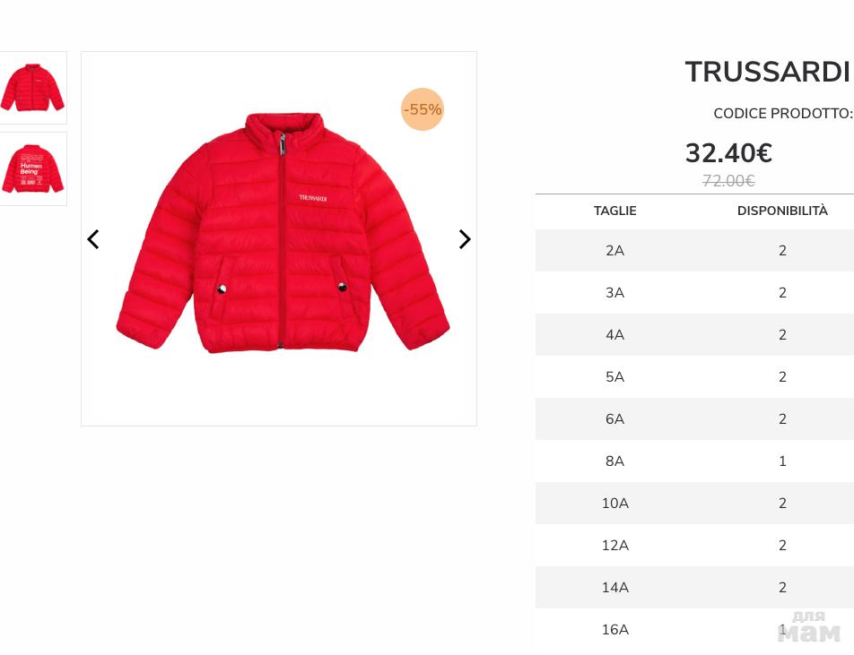Select the front view jacket thumbnail
This screenshot has height=655, width=854.
point(32,88)
